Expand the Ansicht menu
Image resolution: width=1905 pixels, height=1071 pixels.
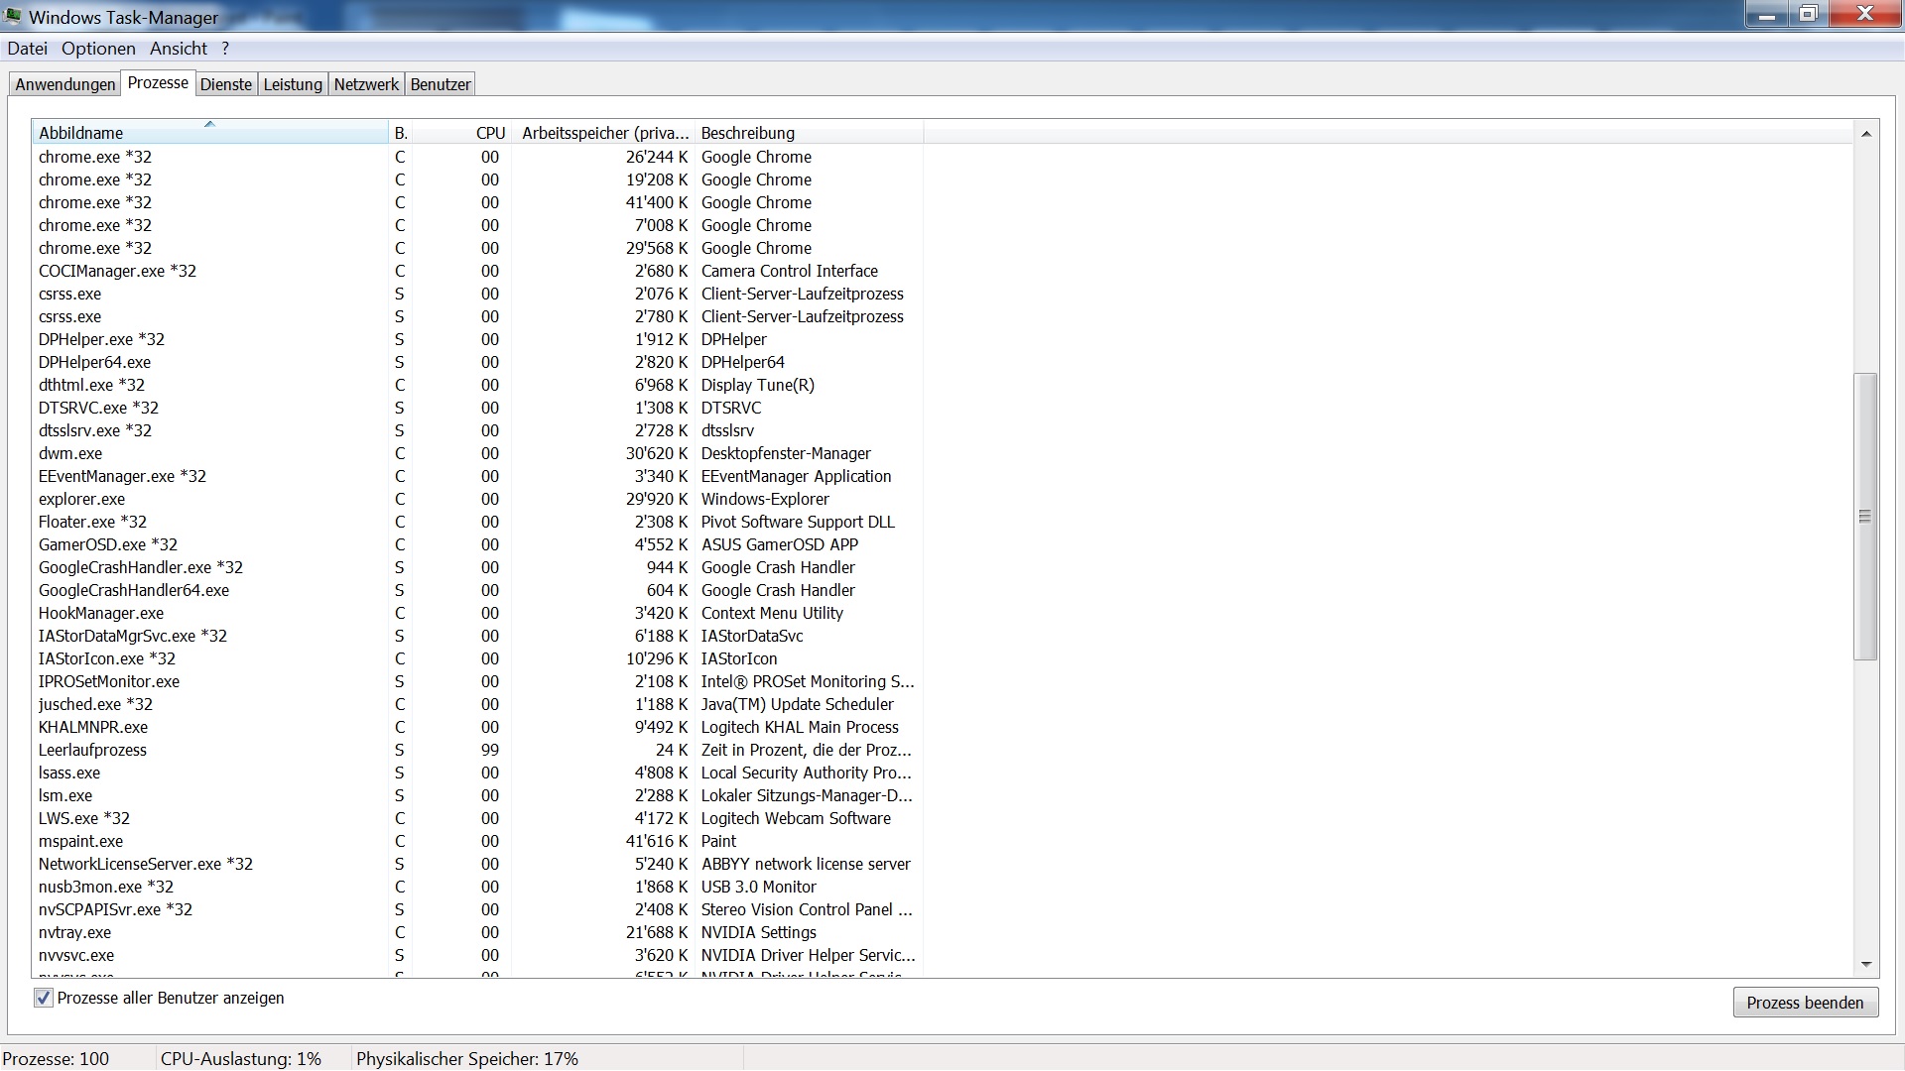179,49
